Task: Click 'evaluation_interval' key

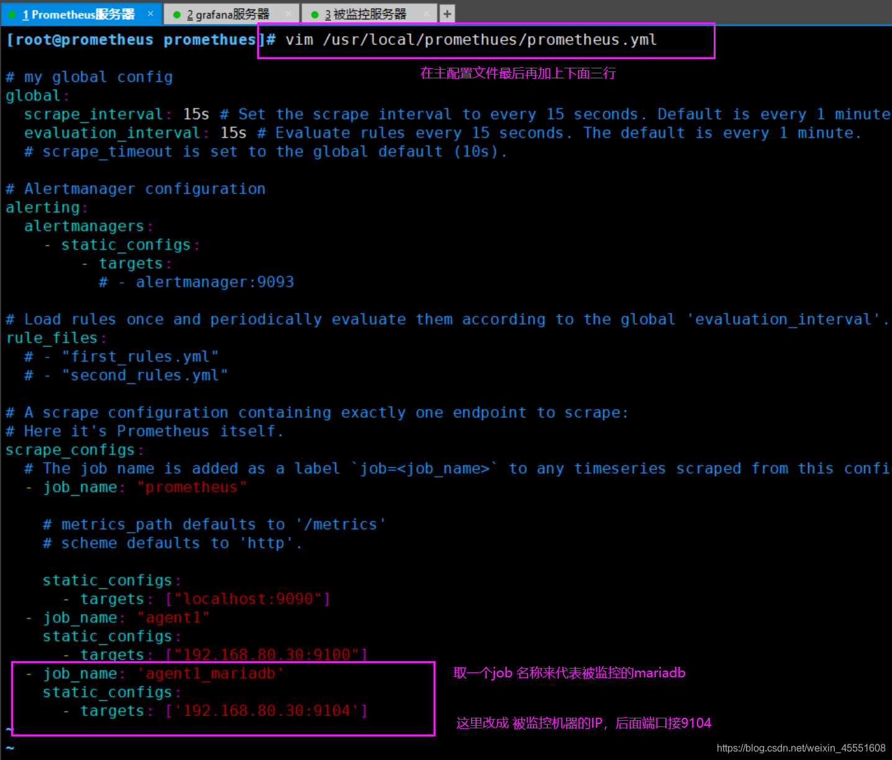Action: [112, 133]
